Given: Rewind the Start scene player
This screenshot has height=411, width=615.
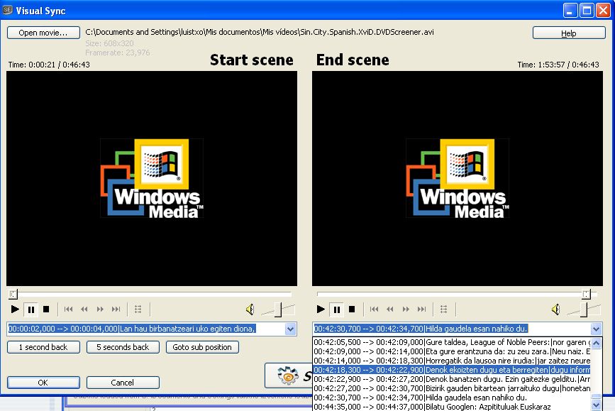Looking at the screenshot, I should [84, 309].
